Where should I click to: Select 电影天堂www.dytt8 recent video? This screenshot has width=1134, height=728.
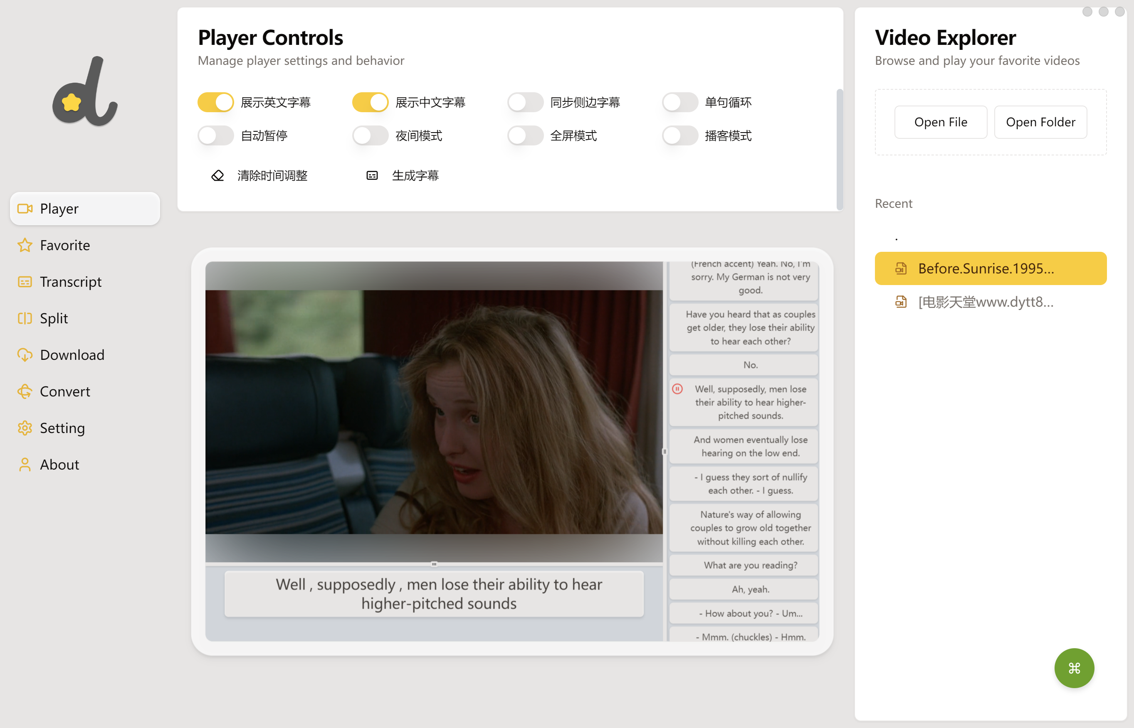pyautogui.click(x=991, y=302)
